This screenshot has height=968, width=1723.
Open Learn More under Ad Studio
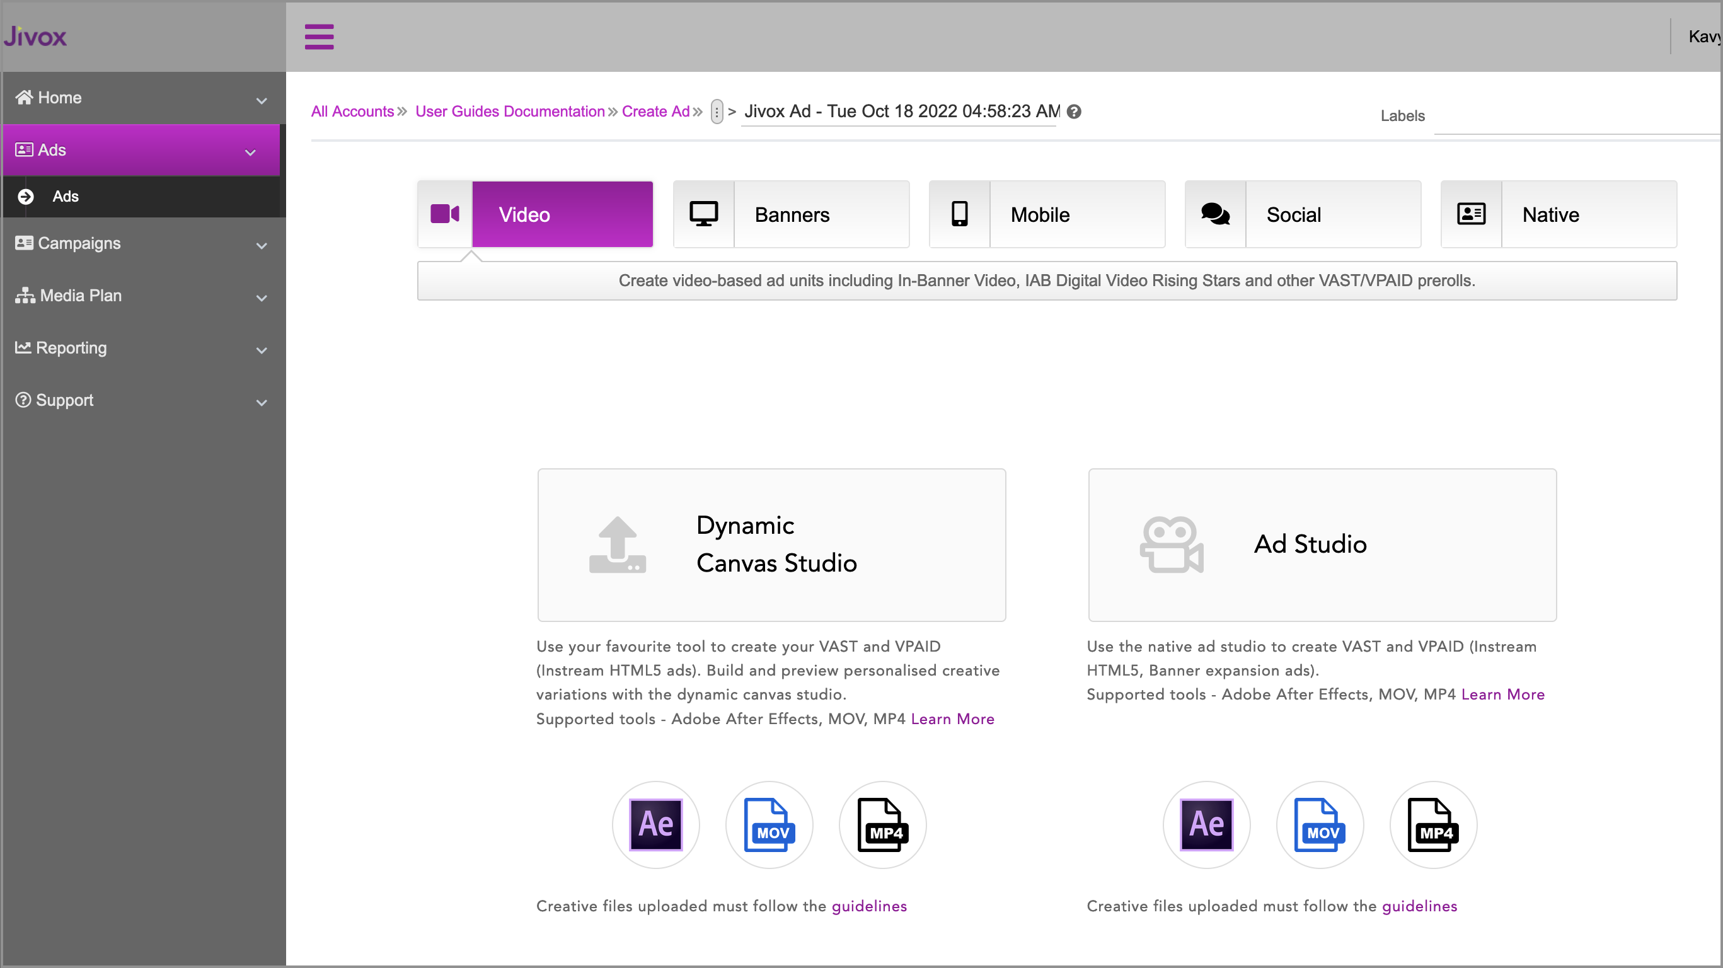(1502, 694)
